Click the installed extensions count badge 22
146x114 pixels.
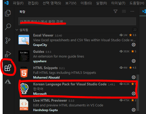[135, 30]
